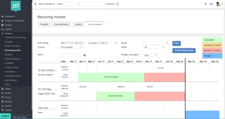225x119 pixels.
Task: Open Campaign events menu item
Action: coord(13,76)
